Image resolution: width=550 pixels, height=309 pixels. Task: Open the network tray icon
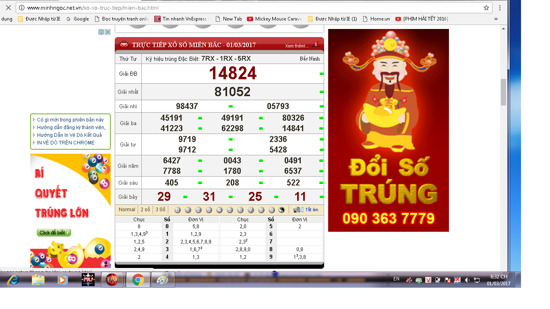[477, 280]
